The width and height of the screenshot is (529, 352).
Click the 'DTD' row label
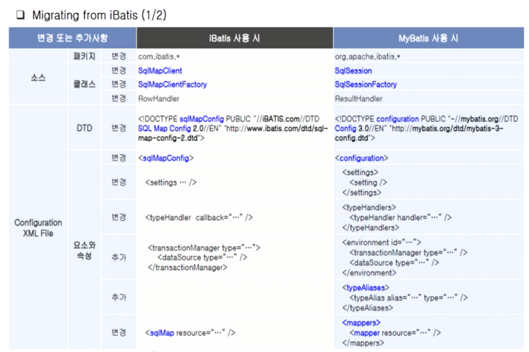click(84, 128)
